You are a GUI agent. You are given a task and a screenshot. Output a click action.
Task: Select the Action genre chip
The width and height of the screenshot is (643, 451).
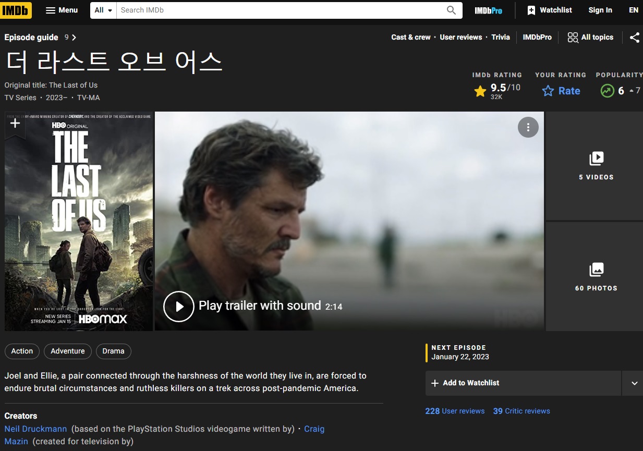22,351
